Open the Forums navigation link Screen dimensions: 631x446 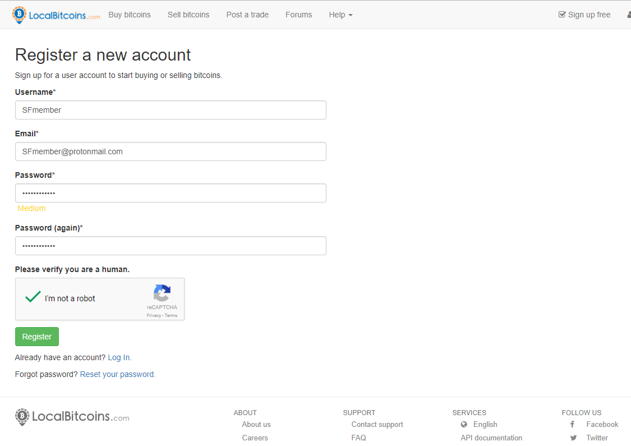(298, 15)
